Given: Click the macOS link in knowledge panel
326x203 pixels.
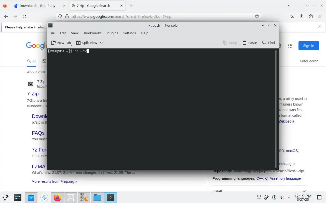Looking at the screenshot, I should click(x=292, y=151).
